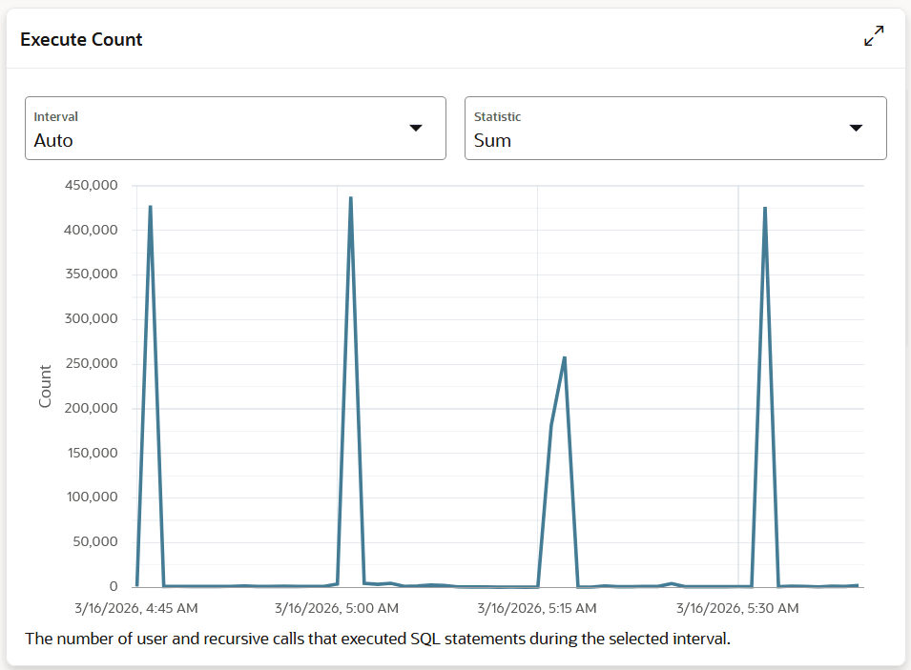
Task: Click the spike peak after 5:30 AM
Action: pos(765,208)
